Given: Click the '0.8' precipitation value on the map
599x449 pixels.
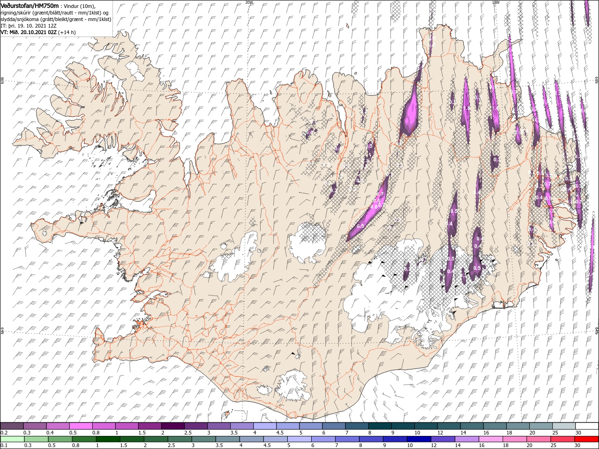Looking at the screenshot, I should click(374, 206).
